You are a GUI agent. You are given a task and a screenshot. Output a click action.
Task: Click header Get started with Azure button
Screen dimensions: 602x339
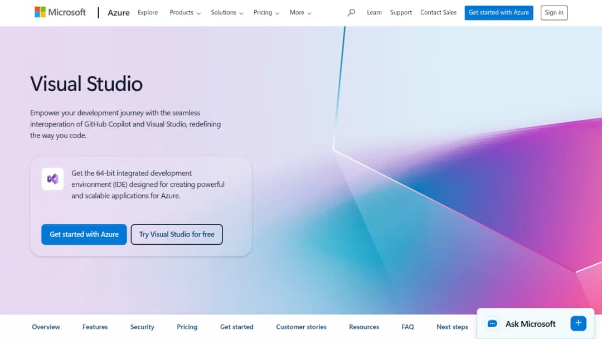pos(499,13)
